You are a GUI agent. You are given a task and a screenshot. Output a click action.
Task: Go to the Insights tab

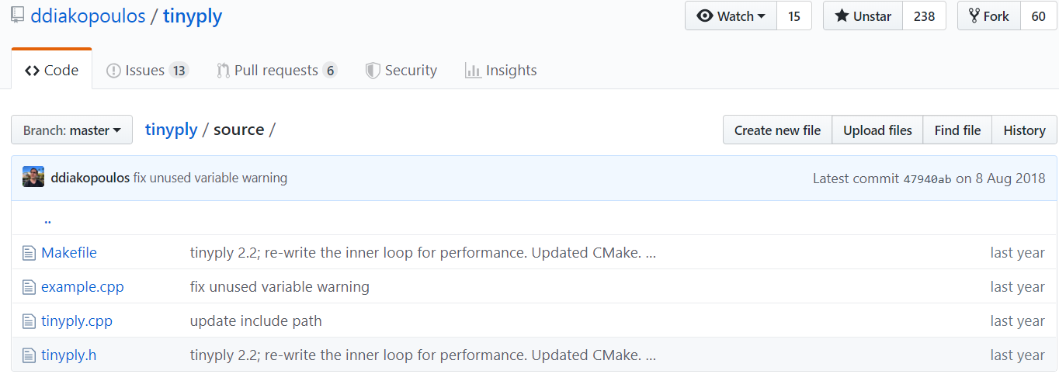tap(501, 71)
